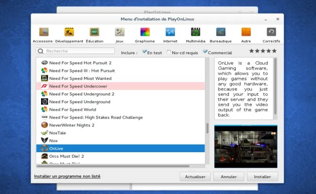This screenshot has width=316, height=194.
Task: Select Need For Speed III : Hot Pursuit
Action: pos(82,70)
